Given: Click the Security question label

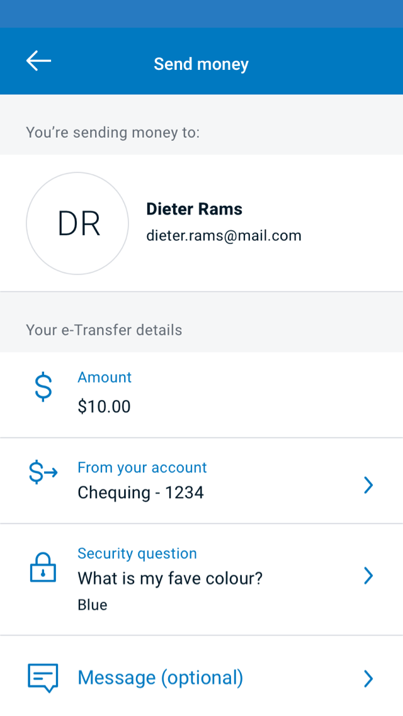Looking at the screenshot, I should point(137,554).
